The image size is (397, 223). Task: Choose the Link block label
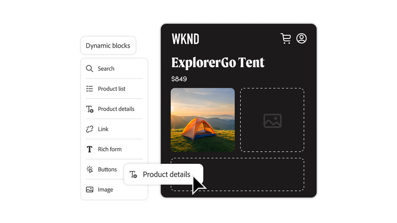coord(103,129)
